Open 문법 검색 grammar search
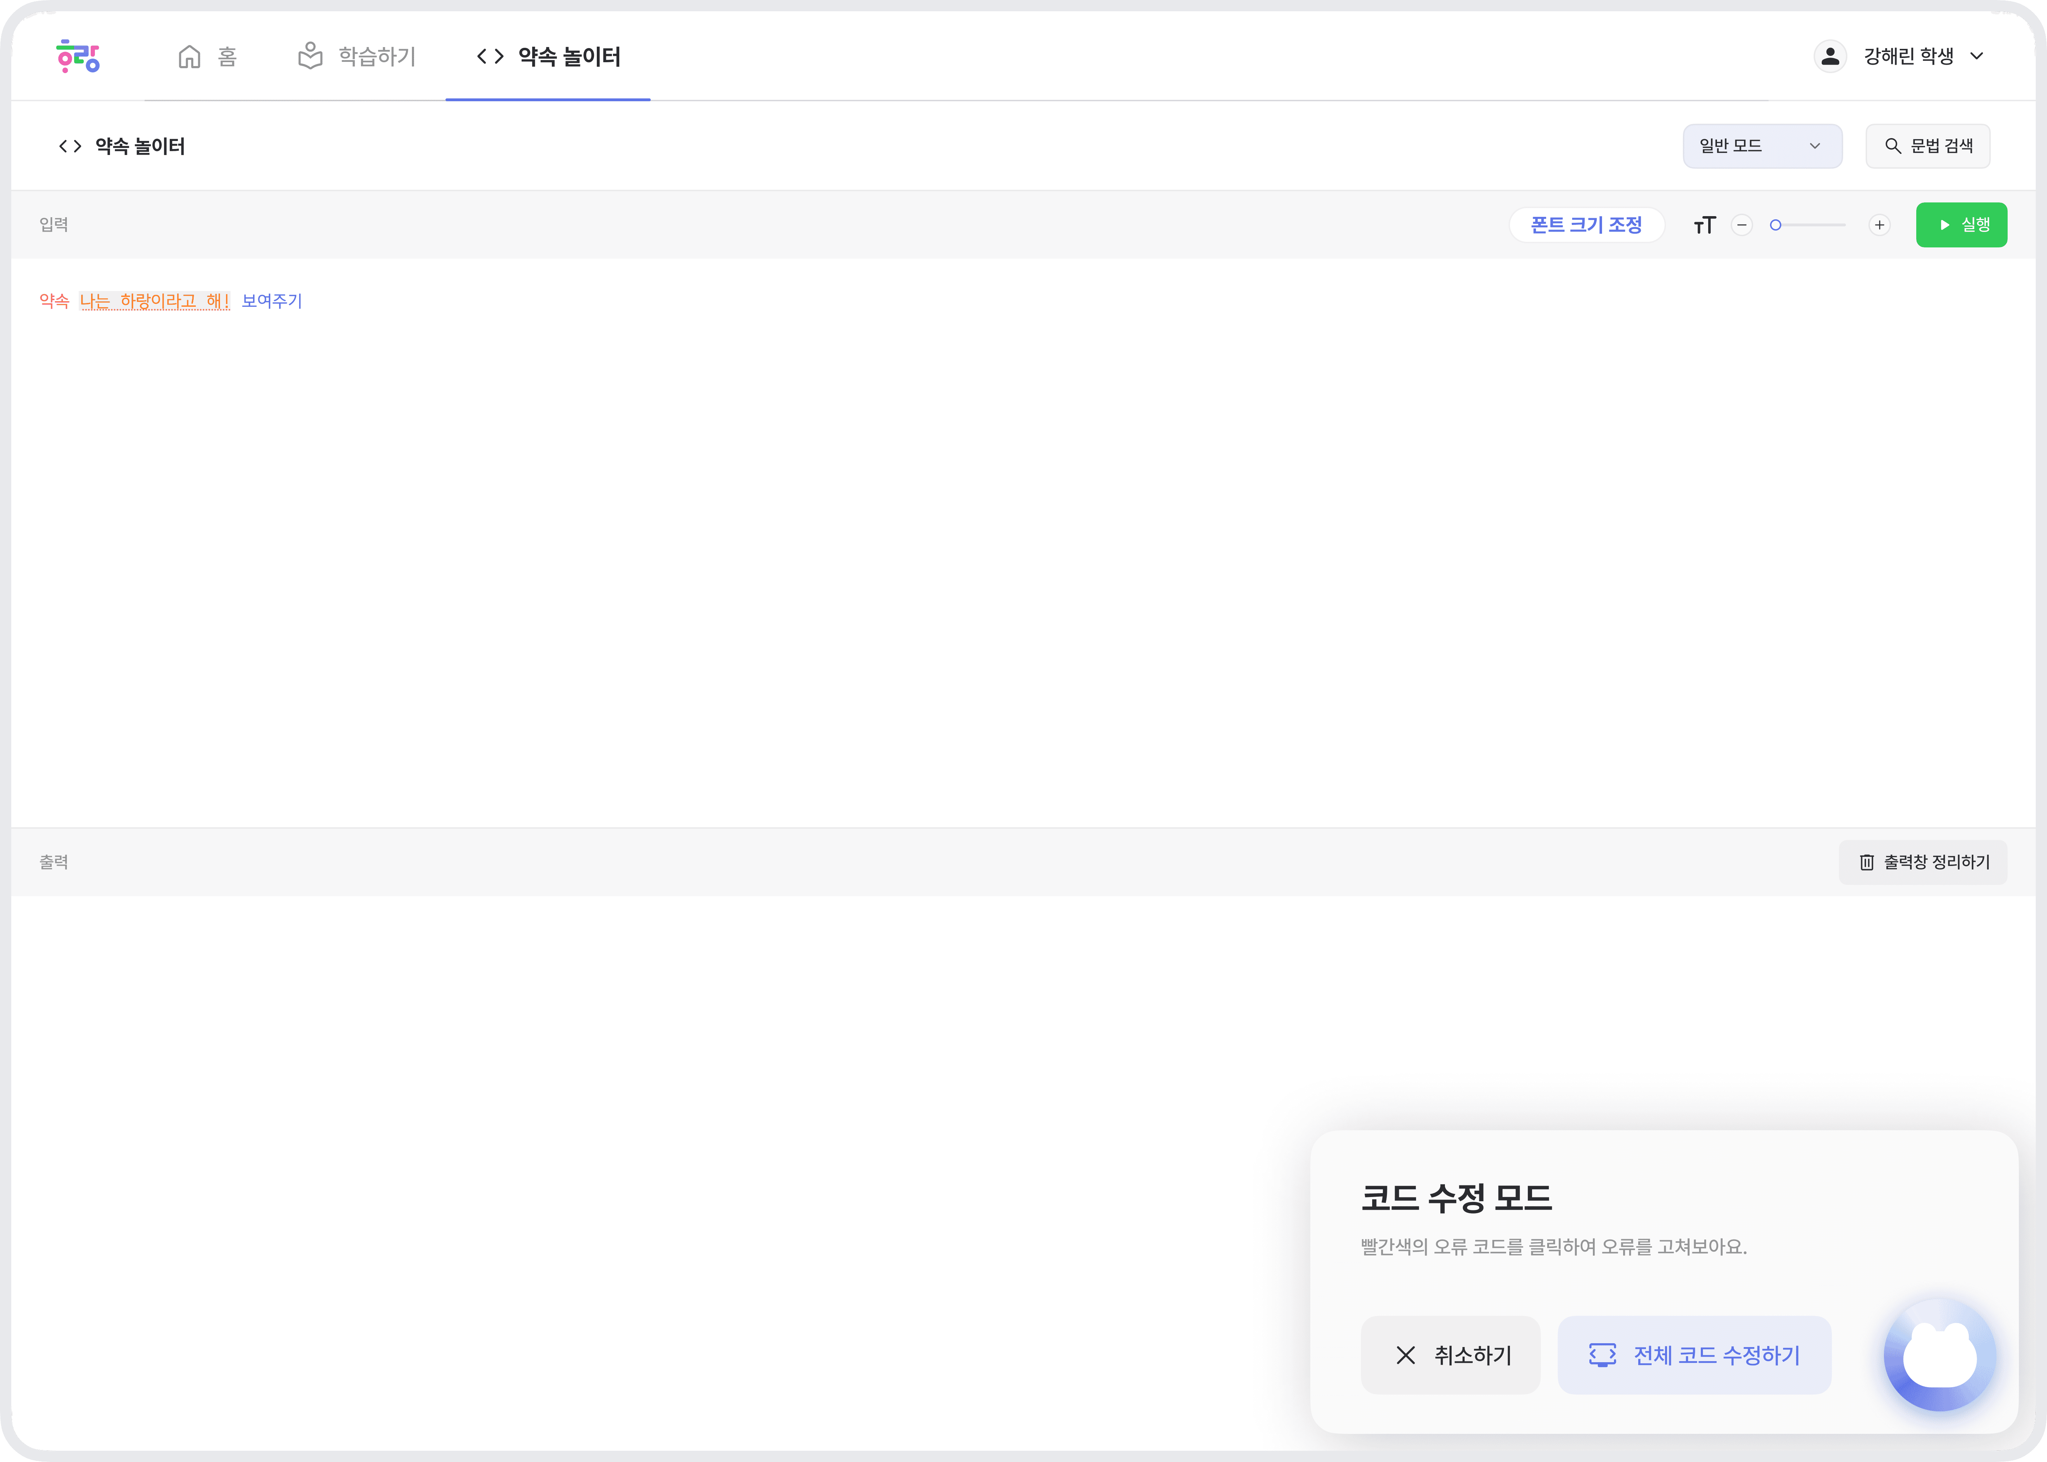2047x1462 pixels. [x=1928, y=146]
